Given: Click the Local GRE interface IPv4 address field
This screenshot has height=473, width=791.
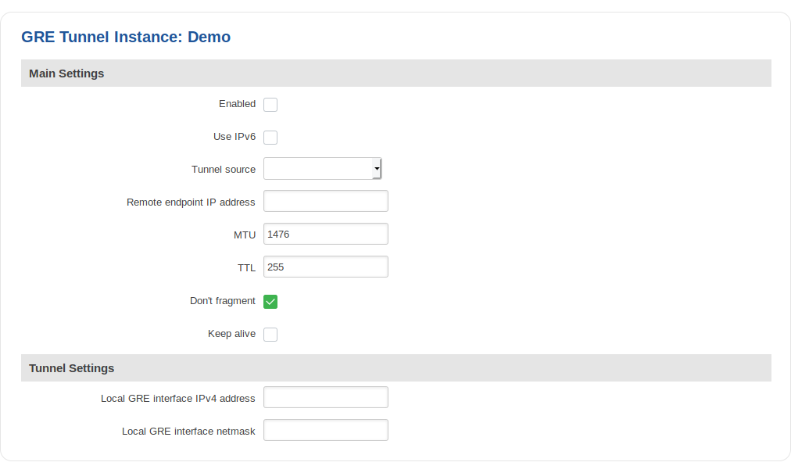Looking at the screenshot, I should (325, 398).
